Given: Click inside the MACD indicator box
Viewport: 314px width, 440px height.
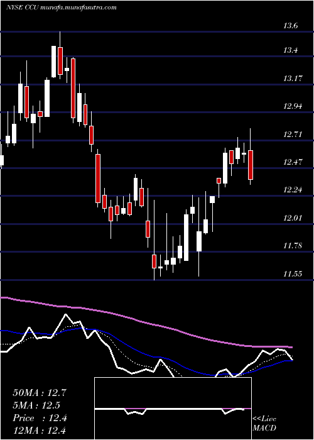Looking at the screenshot, I should pyautogui.click(x=173, y=409).
